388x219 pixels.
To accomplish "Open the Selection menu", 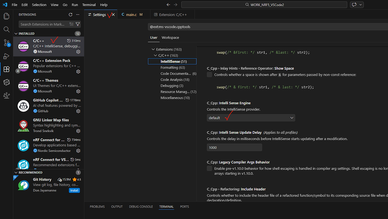I will pyautogui.click(x=39, y=5).
